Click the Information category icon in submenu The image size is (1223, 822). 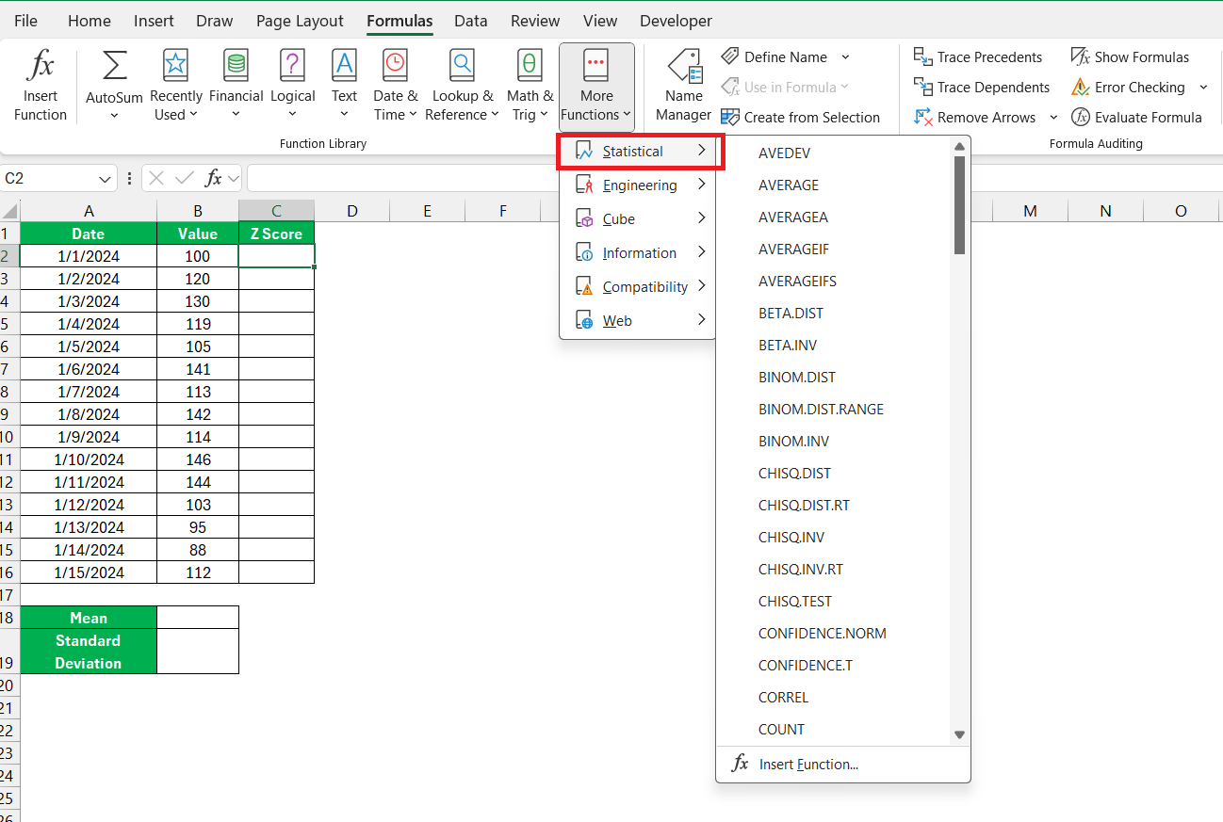pyautogui.click(x=585, y=253)
